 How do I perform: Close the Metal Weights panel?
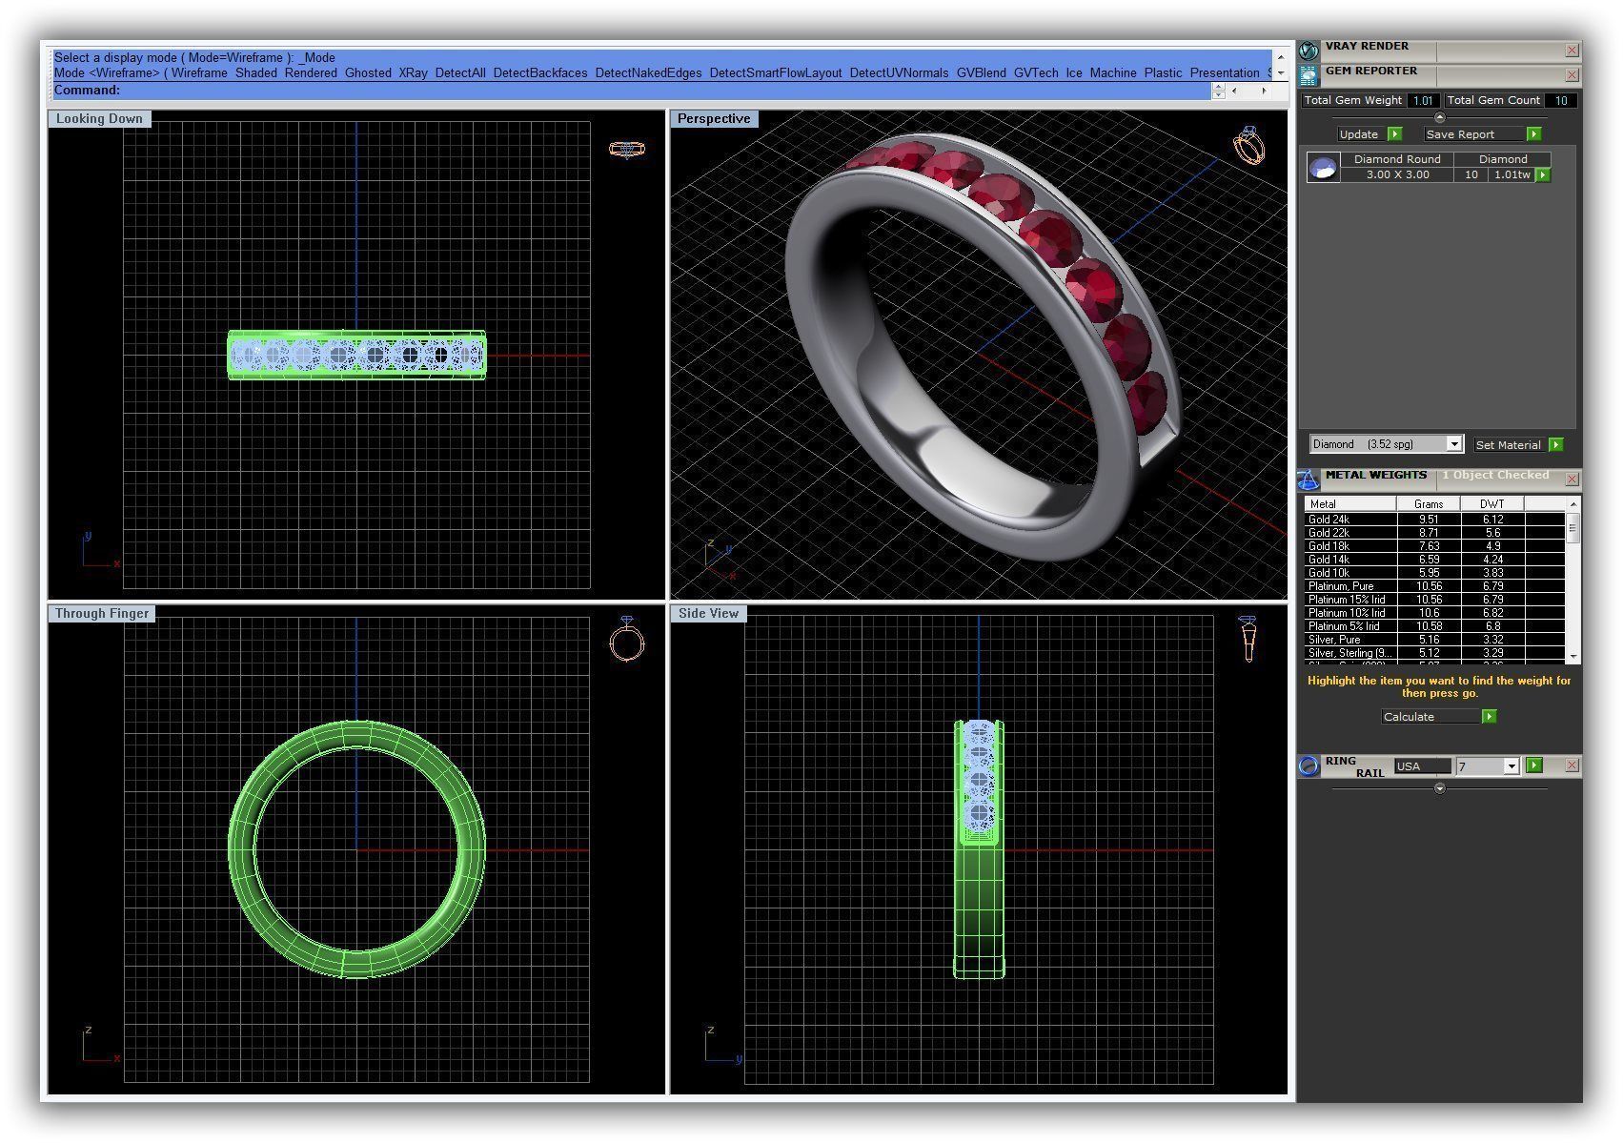(1572, 479)
